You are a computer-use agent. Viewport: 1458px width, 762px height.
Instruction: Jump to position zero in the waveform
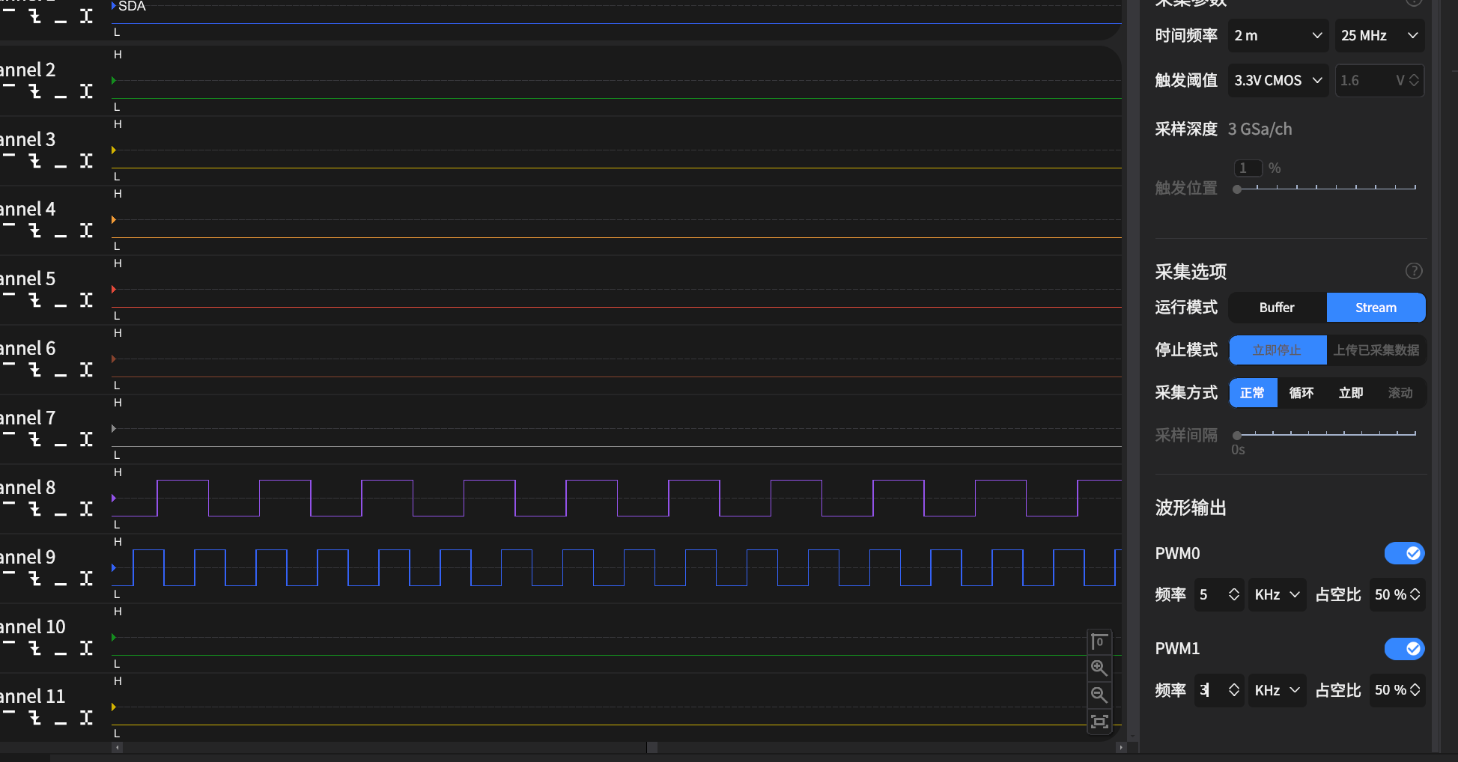(1099, 641)
